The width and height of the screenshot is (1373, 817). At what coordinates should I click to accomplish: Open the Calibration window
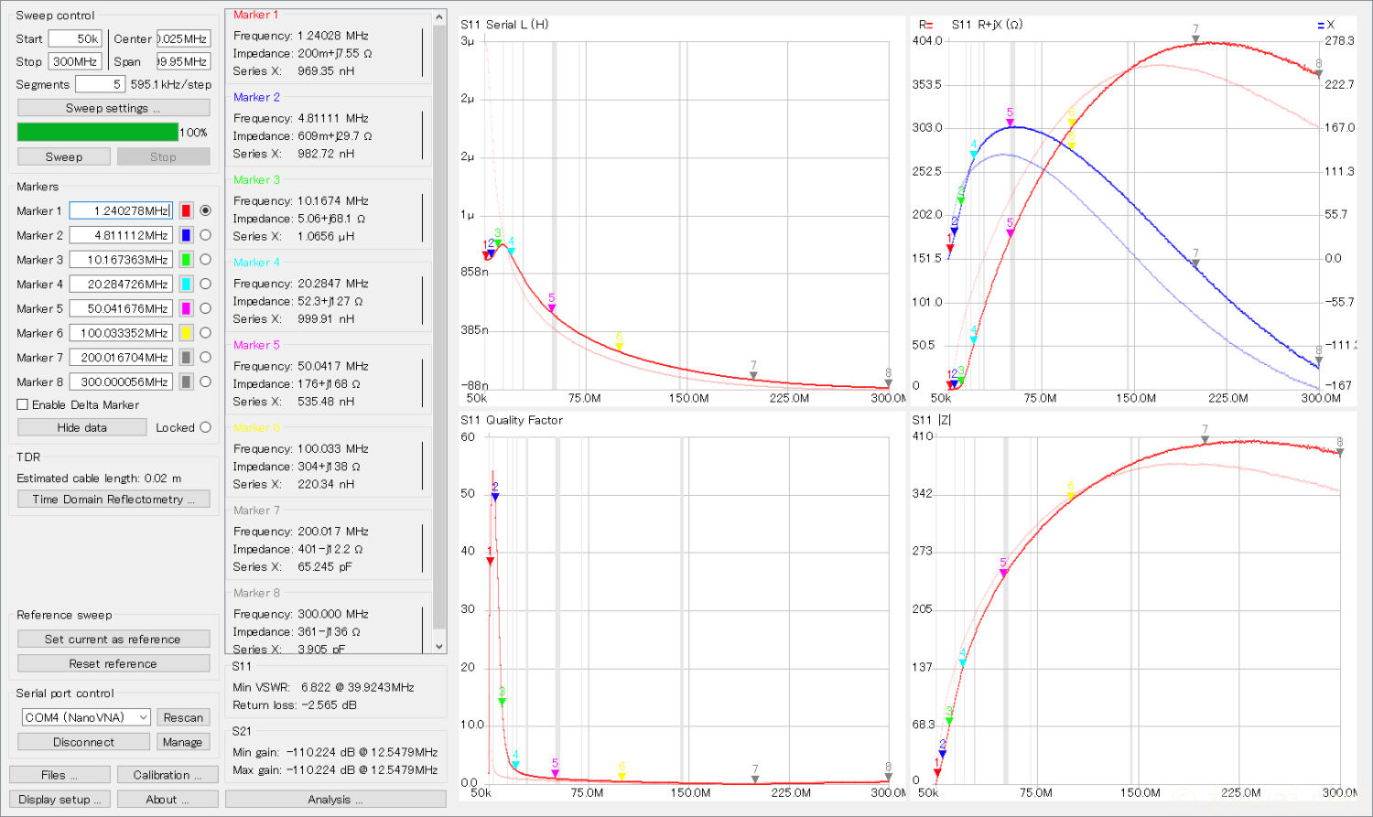point(168,775)
